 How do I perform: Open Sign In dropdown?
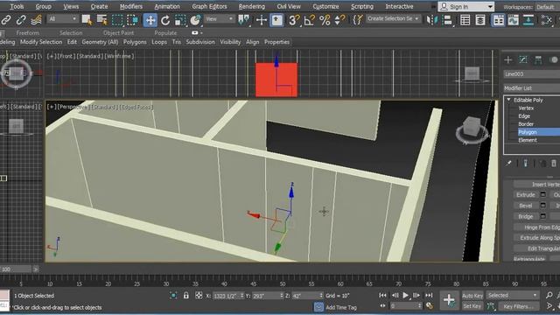(x=466, y=6)
